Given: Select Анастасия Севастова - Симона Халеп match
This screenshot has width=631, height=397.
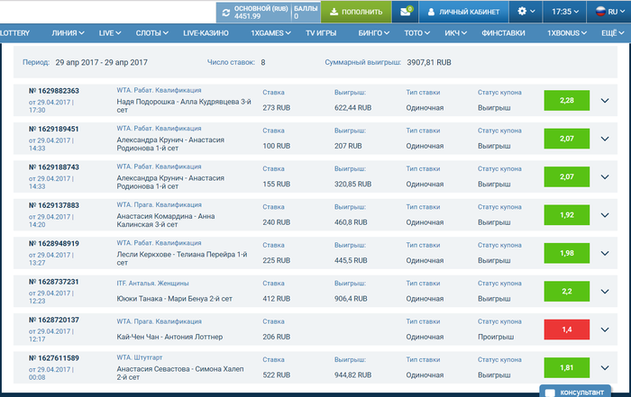Looking at the screenshot, I should (180, 373).
